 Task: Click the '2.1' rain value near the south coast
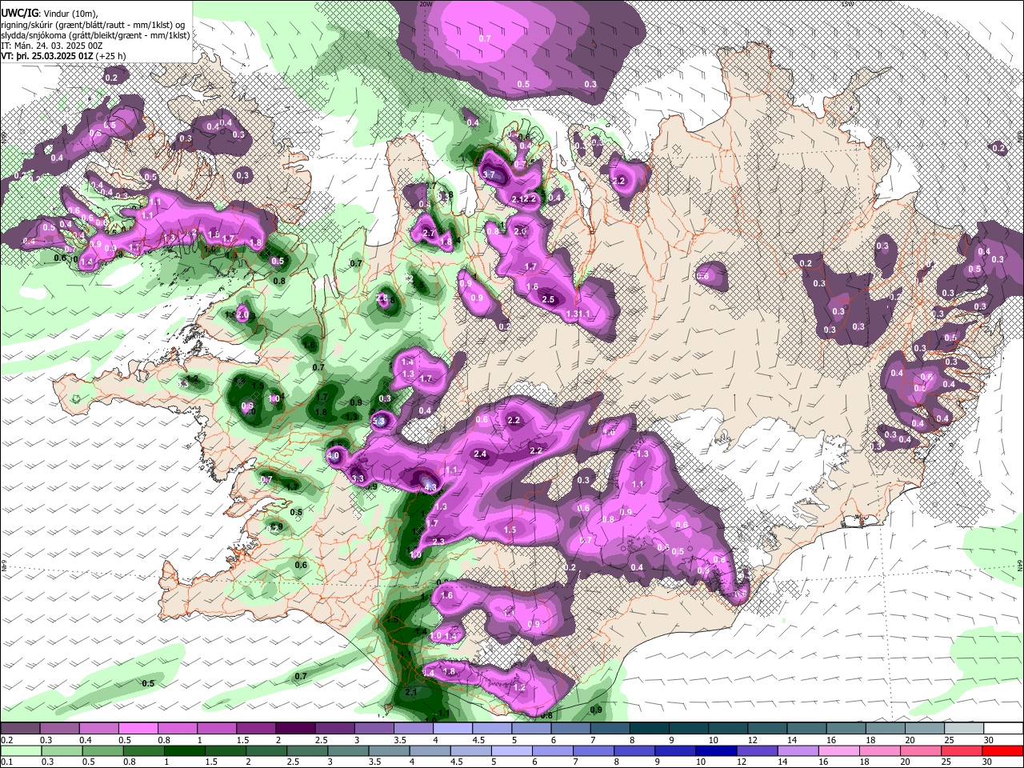tap(412, 692)
